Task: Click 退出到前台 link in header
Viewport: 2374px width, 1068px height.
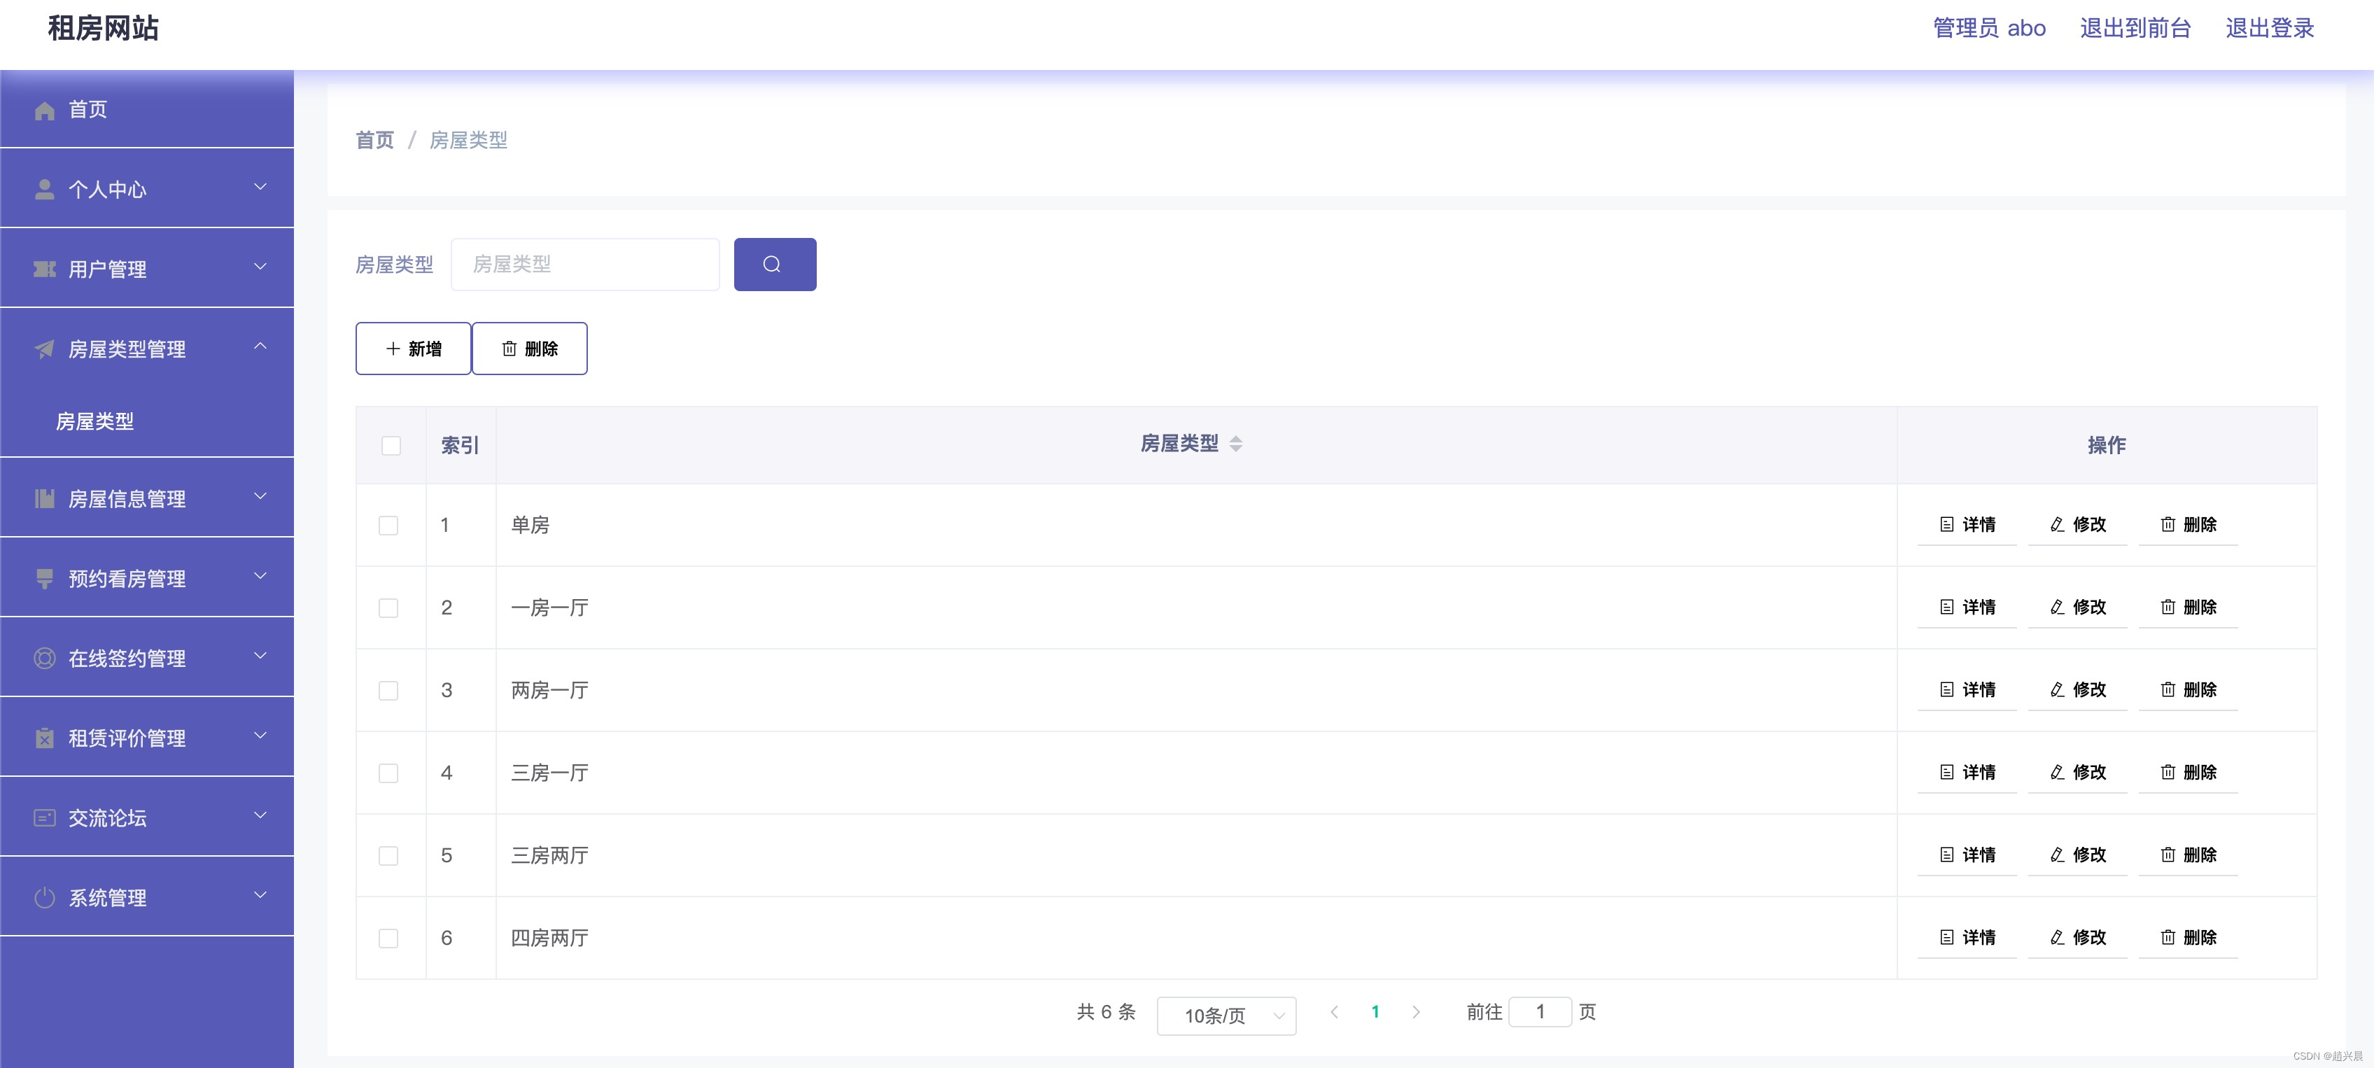Action: pyautogui.click(x=2135, y=27)
